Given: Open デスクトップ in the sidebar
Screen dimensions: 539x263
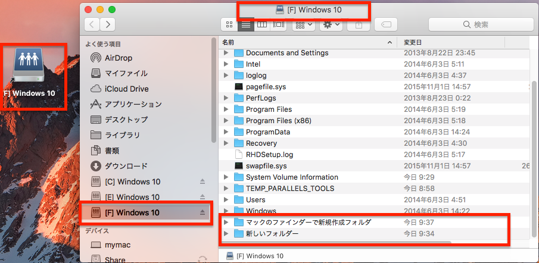Looking at the screenshot, I should point(119,120).
